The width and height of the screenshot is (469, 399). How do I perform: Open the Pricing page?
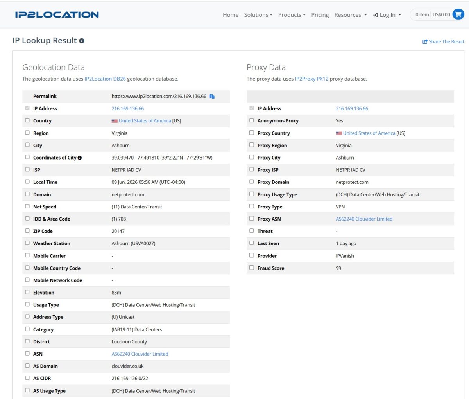point(320,15)
